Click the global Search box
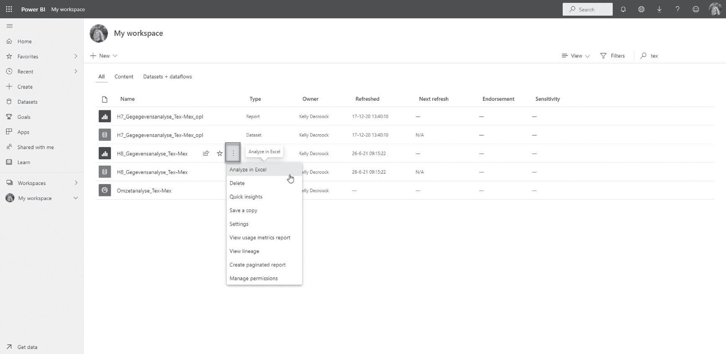This screenshot has height=354, width=726. pyautogui.click(x=587, y=9)
